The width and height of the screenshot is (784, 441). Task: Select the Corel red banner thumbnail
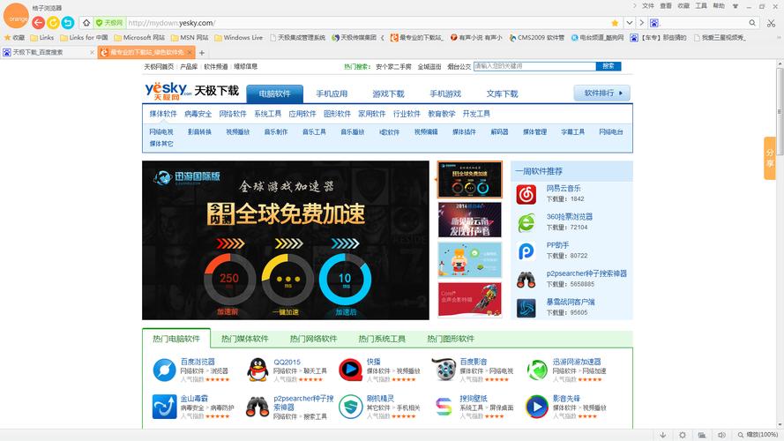pyautogui.click(x=469, y=300)
